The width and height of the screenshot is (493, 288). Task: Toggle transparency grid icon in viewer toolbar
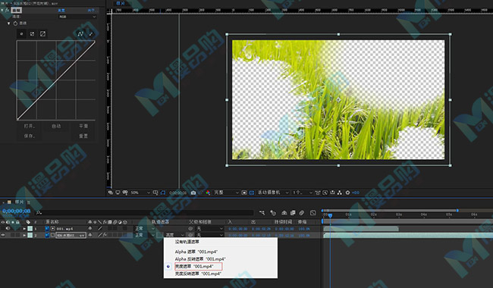coord(251,193)
